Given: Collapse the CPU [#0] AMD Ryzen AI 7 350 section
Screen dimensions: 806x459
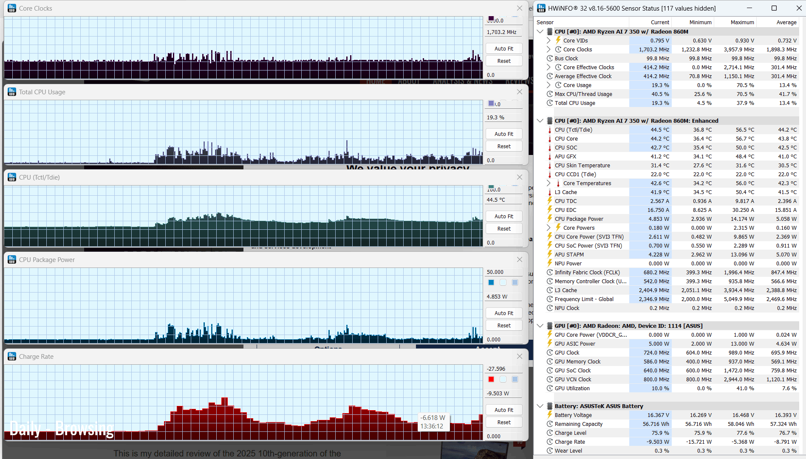Looking at the screenshot, I should click(540, 31).
